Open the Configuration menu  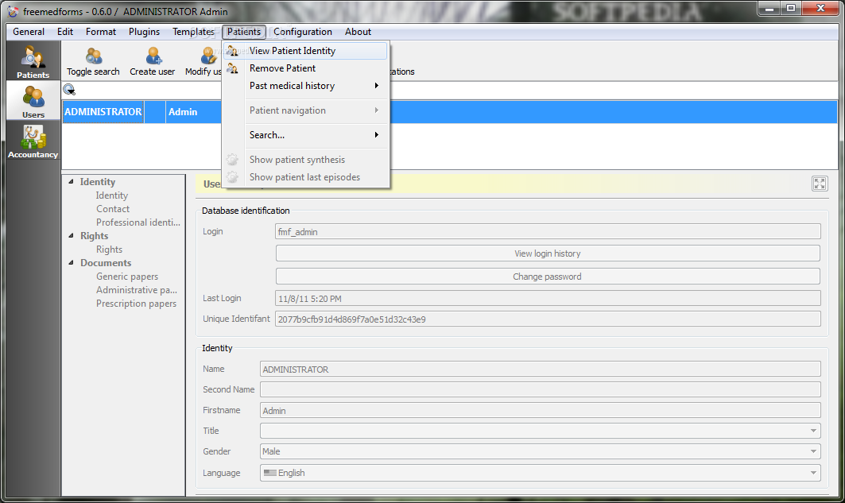(303, 32)
